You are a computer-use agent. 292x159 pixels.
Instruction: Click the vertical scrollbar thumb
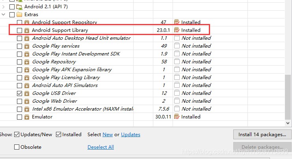(288, 97)
